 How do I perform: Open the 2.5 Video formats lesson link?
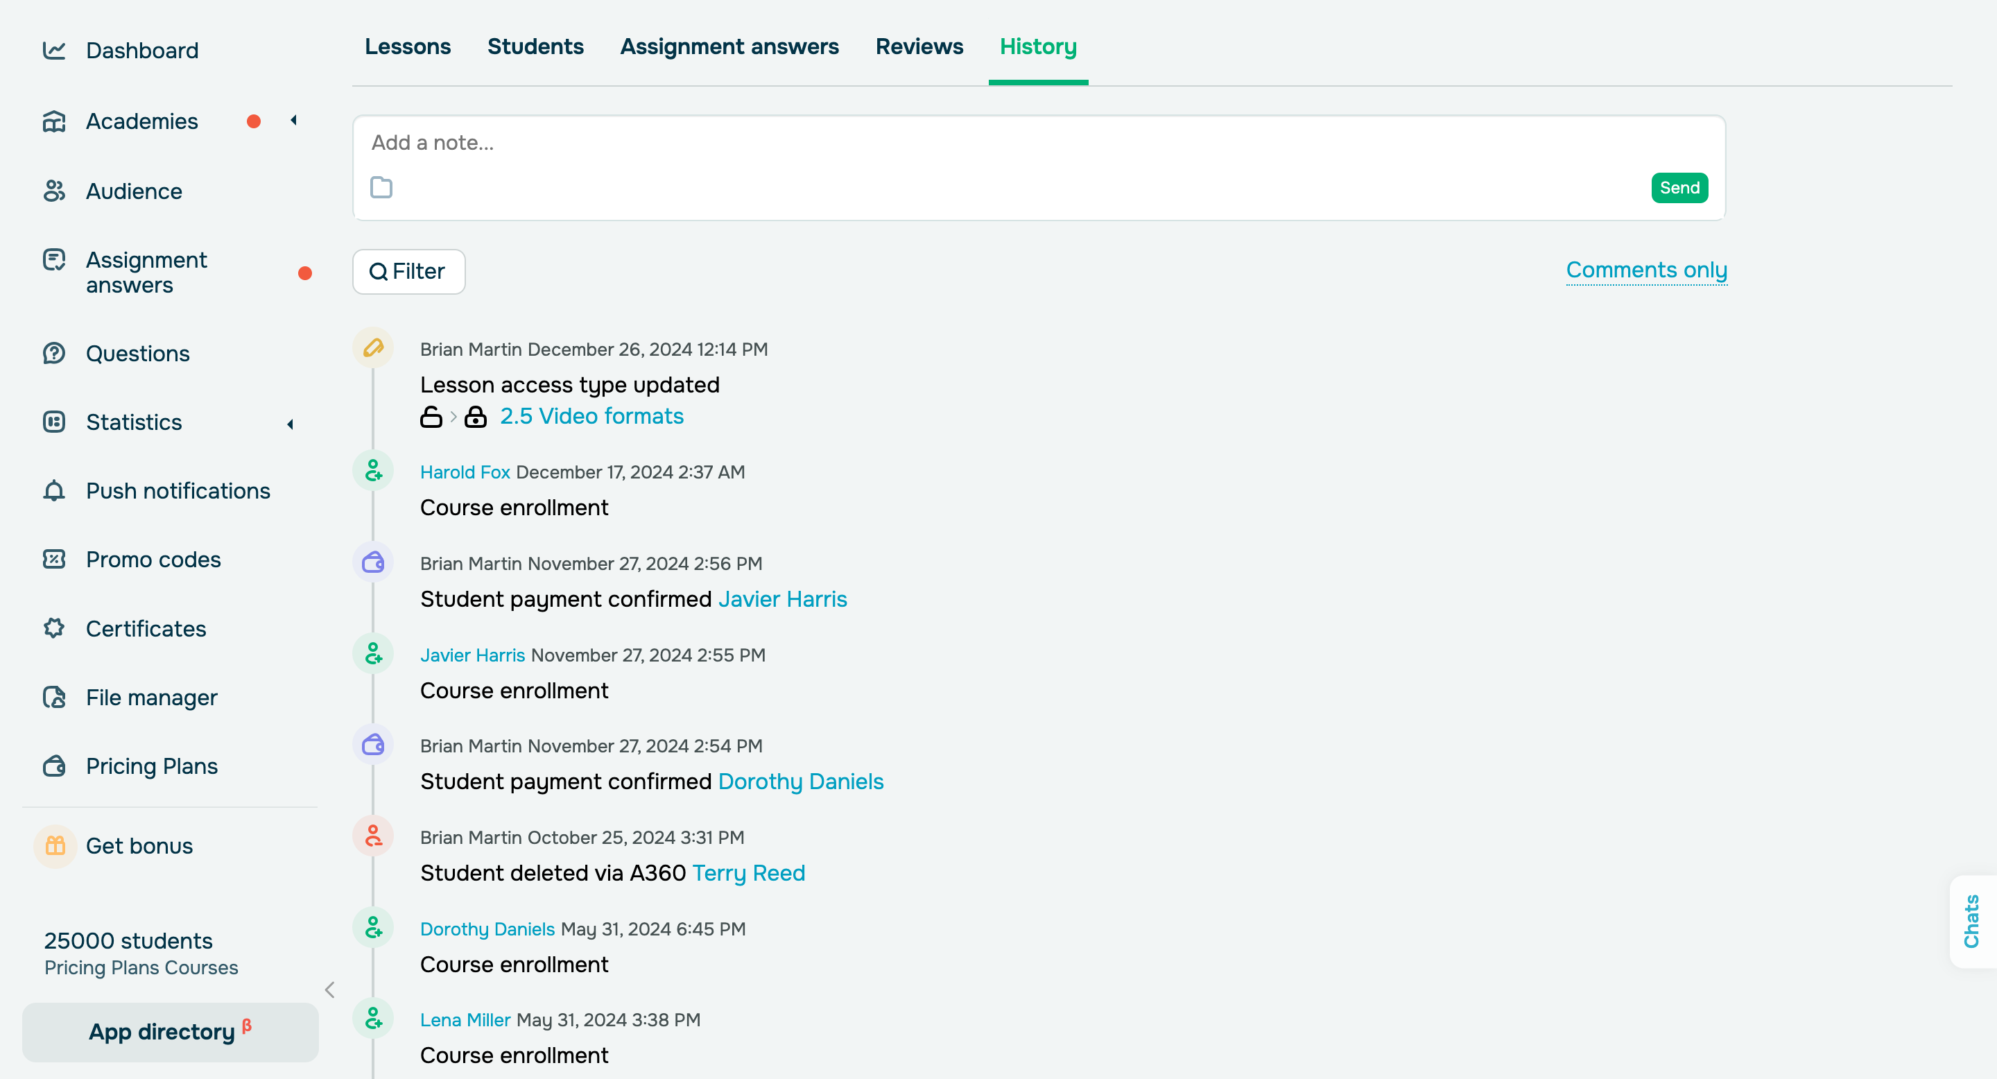(x=591, y=416)
